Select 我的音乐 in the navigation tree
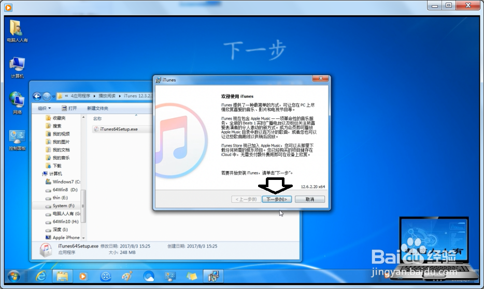 (x=58, y=158)
